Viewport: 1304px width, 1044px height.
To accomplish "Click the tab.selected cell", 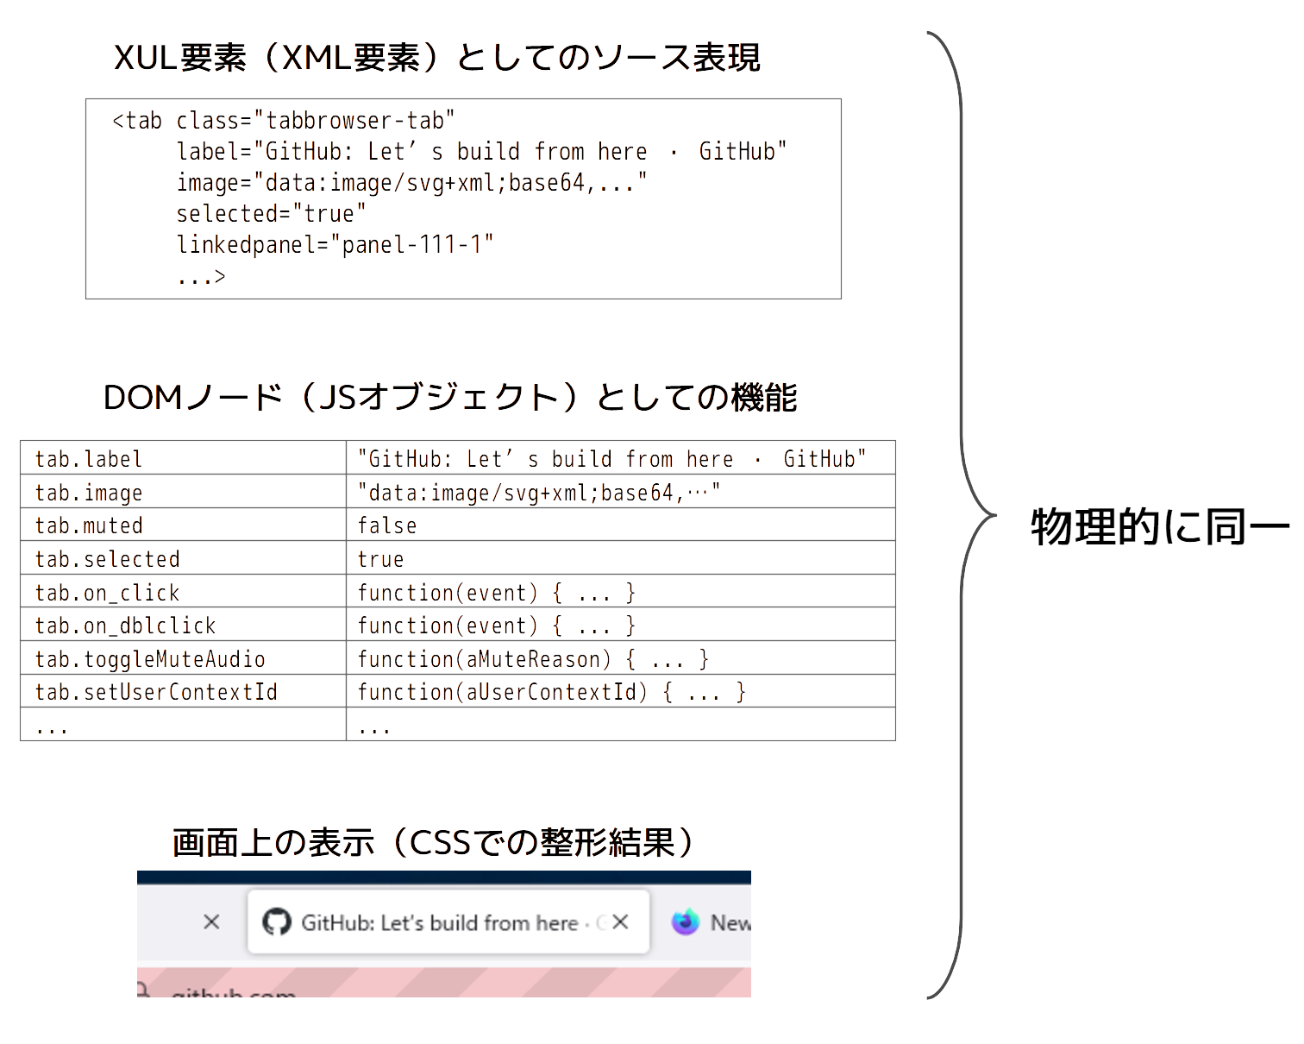I will (x=183, y=558).
